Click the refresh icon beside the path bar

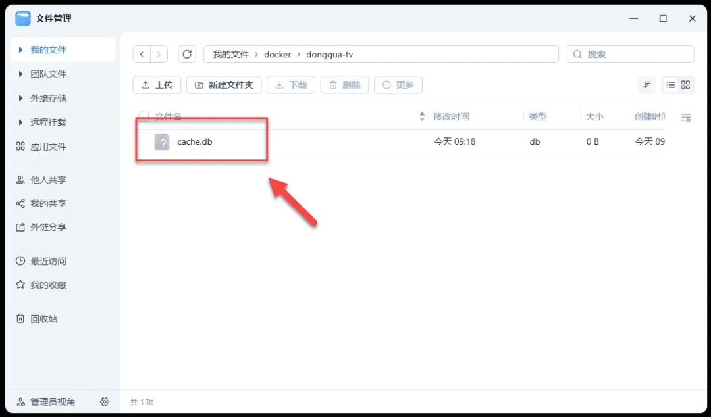pyautogui.click(x=187, y=54)
